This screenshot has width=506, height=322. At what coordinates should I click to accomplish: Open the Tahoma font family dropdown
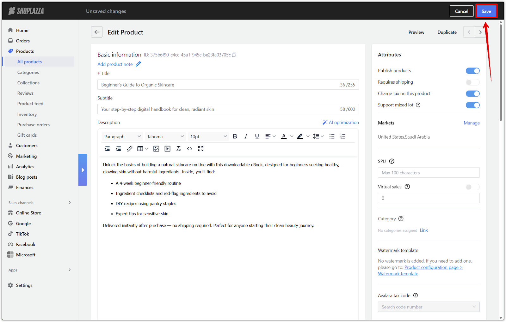point(165,136)
